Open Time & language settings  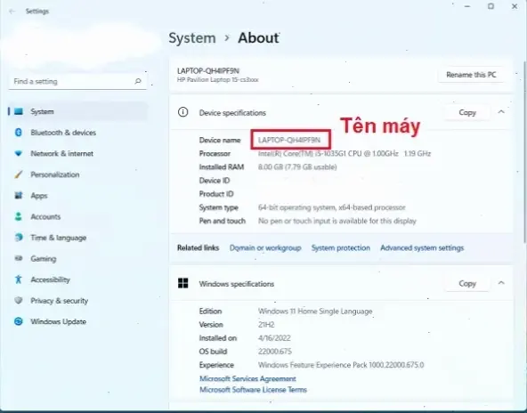coord(58,238)
